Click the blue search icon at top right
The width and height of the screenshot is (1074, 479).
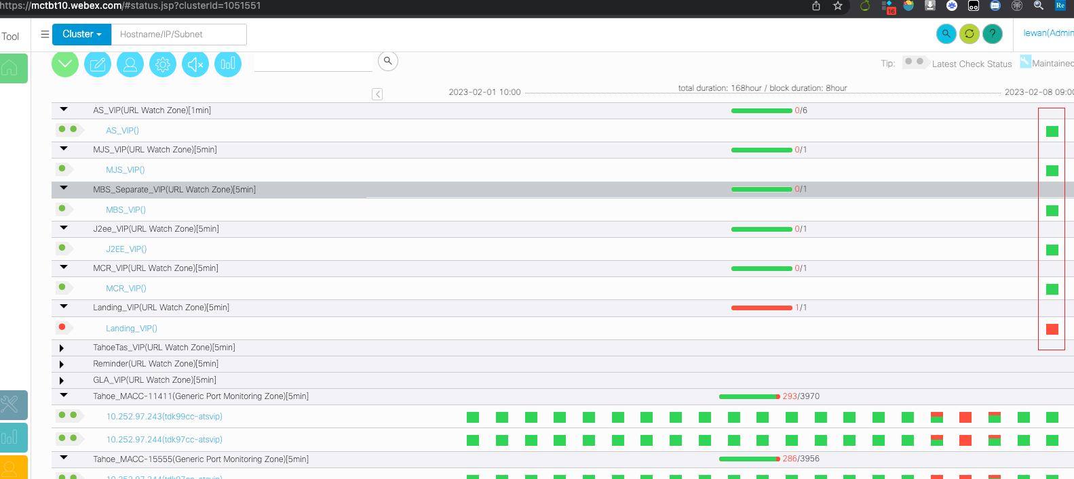(946, 33)
